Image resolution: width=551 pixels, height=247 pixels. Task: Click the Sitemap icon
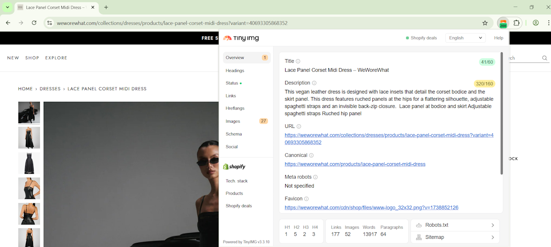[x=419, y=237]
